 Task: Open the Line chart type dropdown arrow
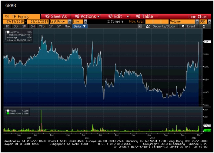click(x=85, y=21)
